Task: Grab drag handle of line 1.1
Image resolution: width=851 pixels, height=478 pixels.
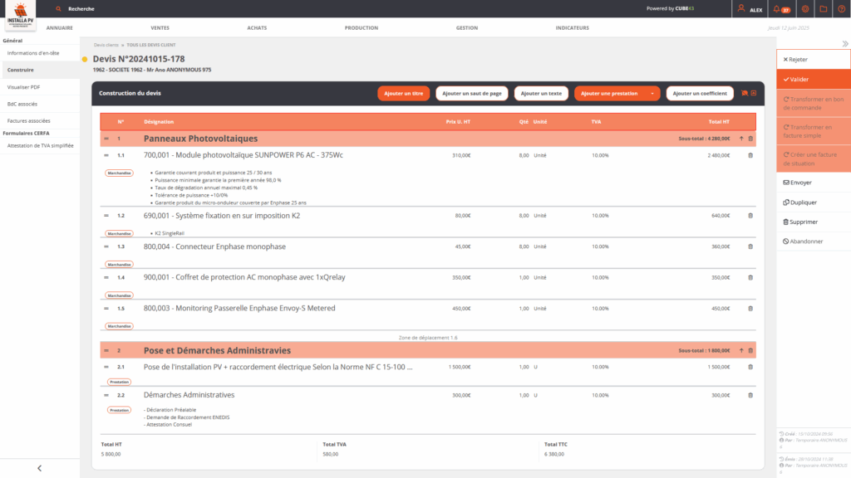Action: [x=106, y=155]
